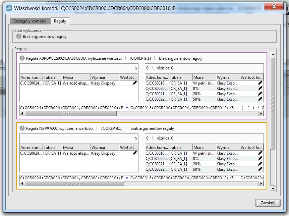Click the vertical scrollbar thumb of rules list

[273, 103]
